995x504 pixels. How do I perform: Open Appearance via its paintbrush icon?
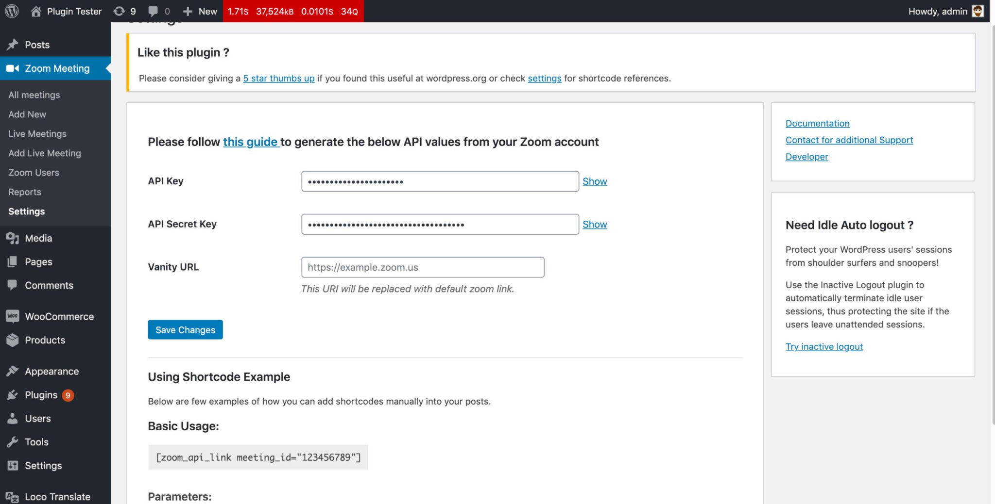[x=13, y=371]
